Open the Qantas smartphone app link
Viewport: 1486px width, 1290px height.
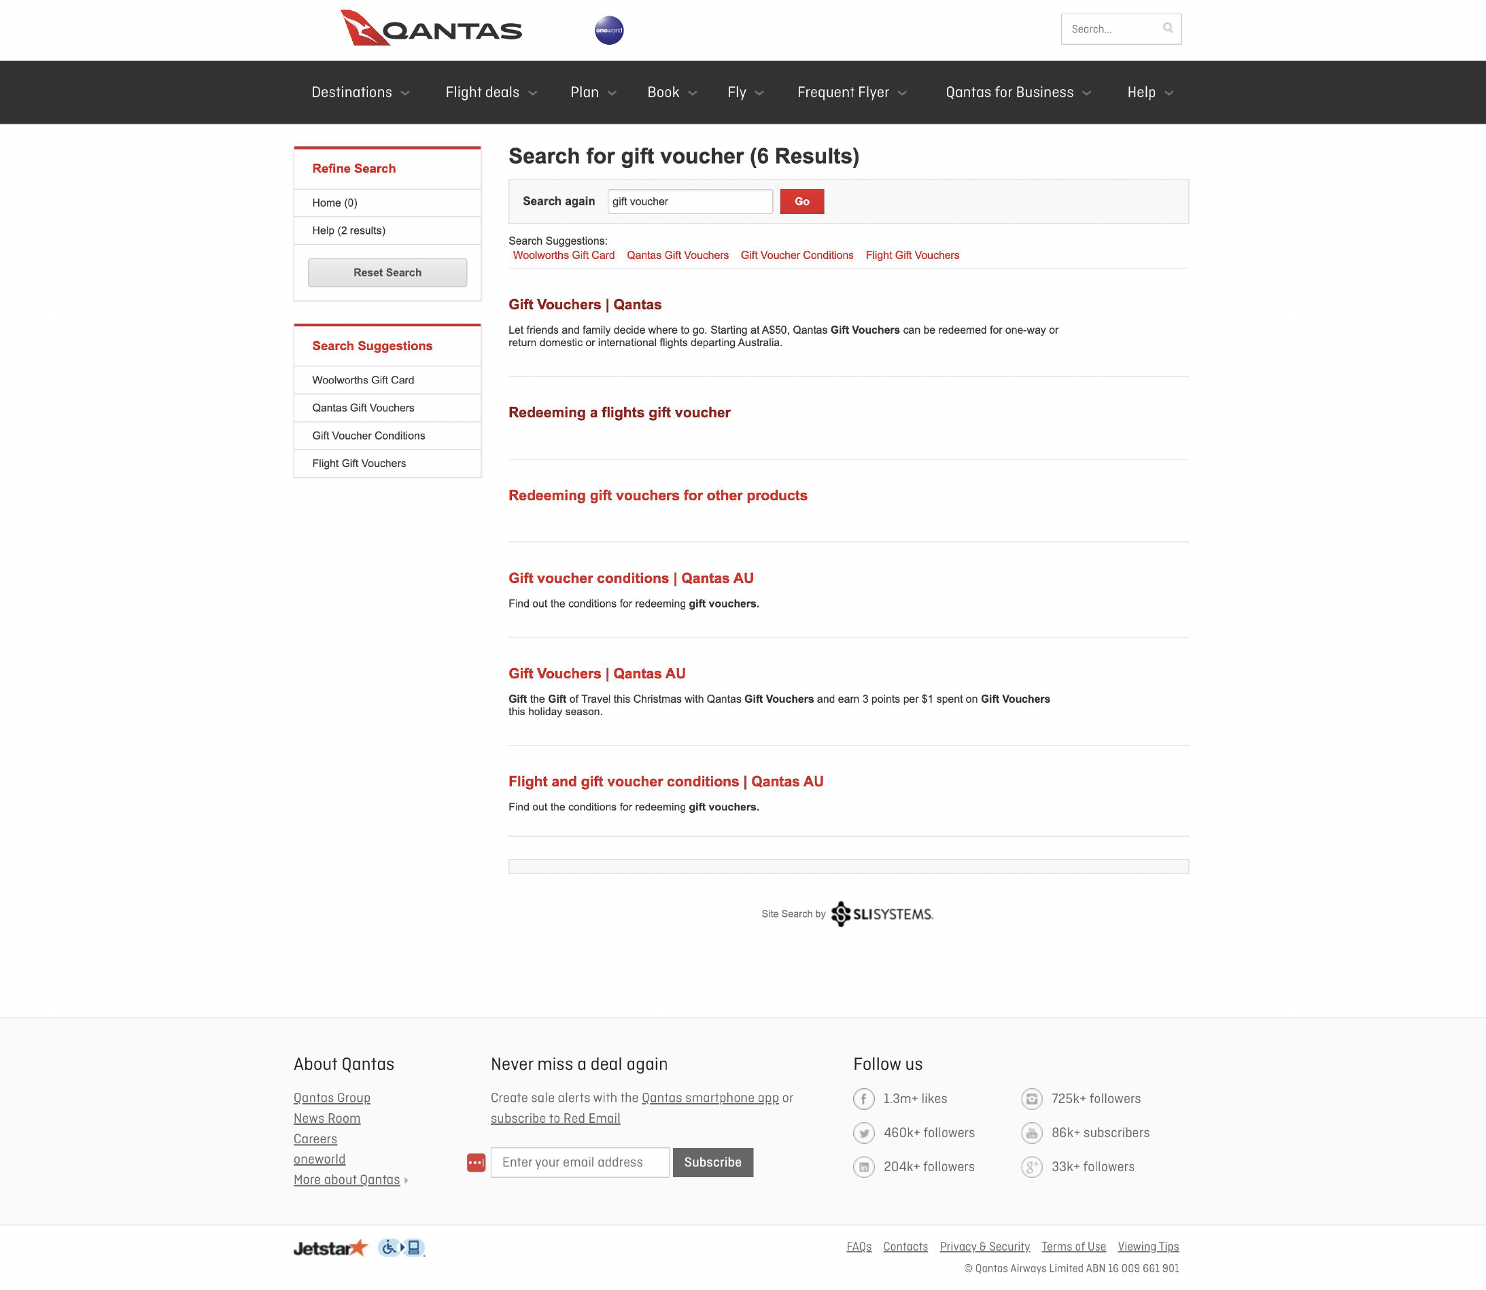click(x=710, y=1098)
